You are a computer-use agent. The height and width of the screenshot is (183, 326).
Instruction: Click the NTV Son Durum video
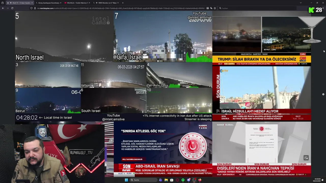262,94
